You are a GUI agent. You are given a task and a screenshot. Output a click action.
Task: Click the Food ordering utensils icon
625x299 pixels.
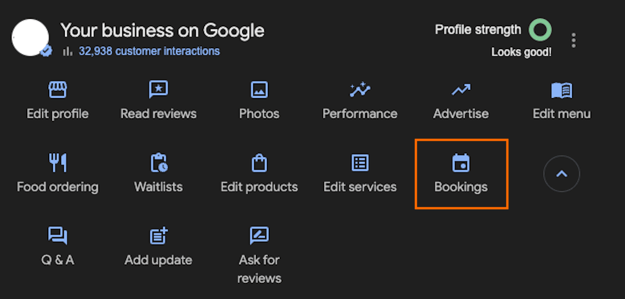click(58, 163)
